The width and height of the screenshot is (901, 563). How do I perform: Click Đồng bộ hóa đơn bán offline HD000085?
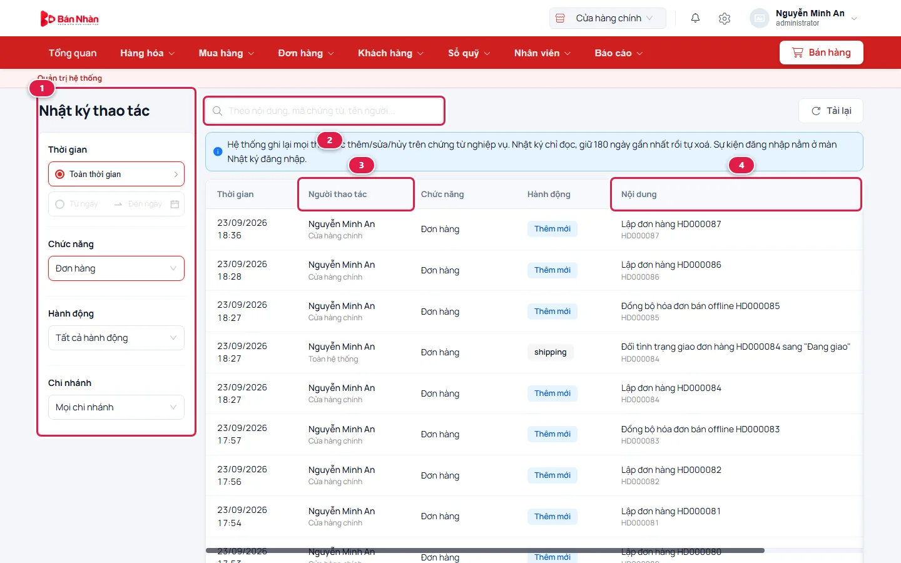[701, 306]
